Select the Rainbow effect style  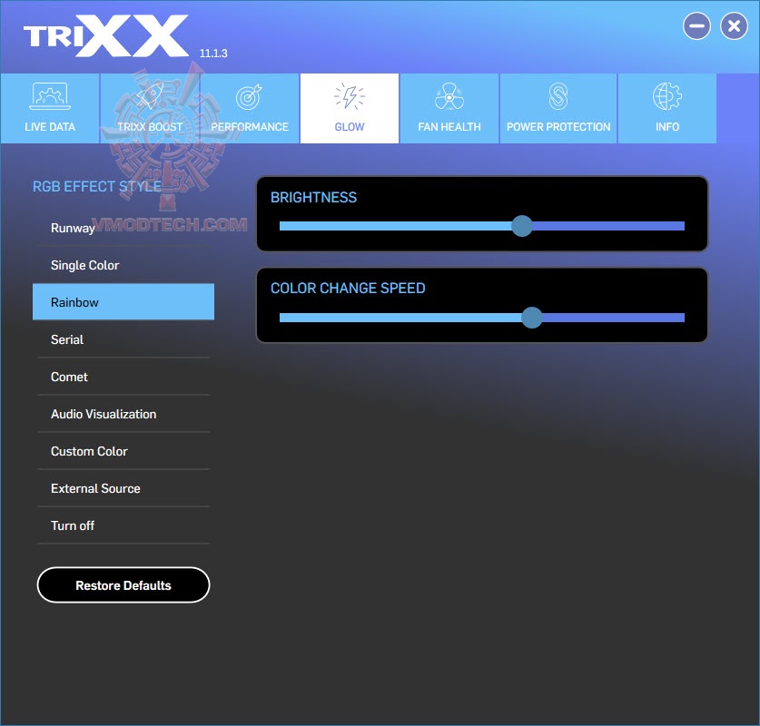[x=123, y=301]
